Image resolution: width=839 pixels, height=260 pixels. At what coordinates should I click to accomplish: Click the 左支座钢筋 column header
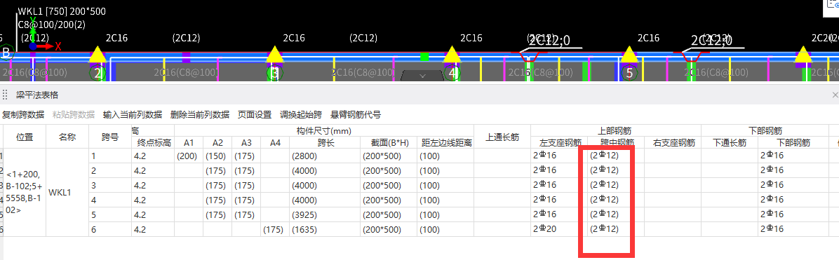558,143
